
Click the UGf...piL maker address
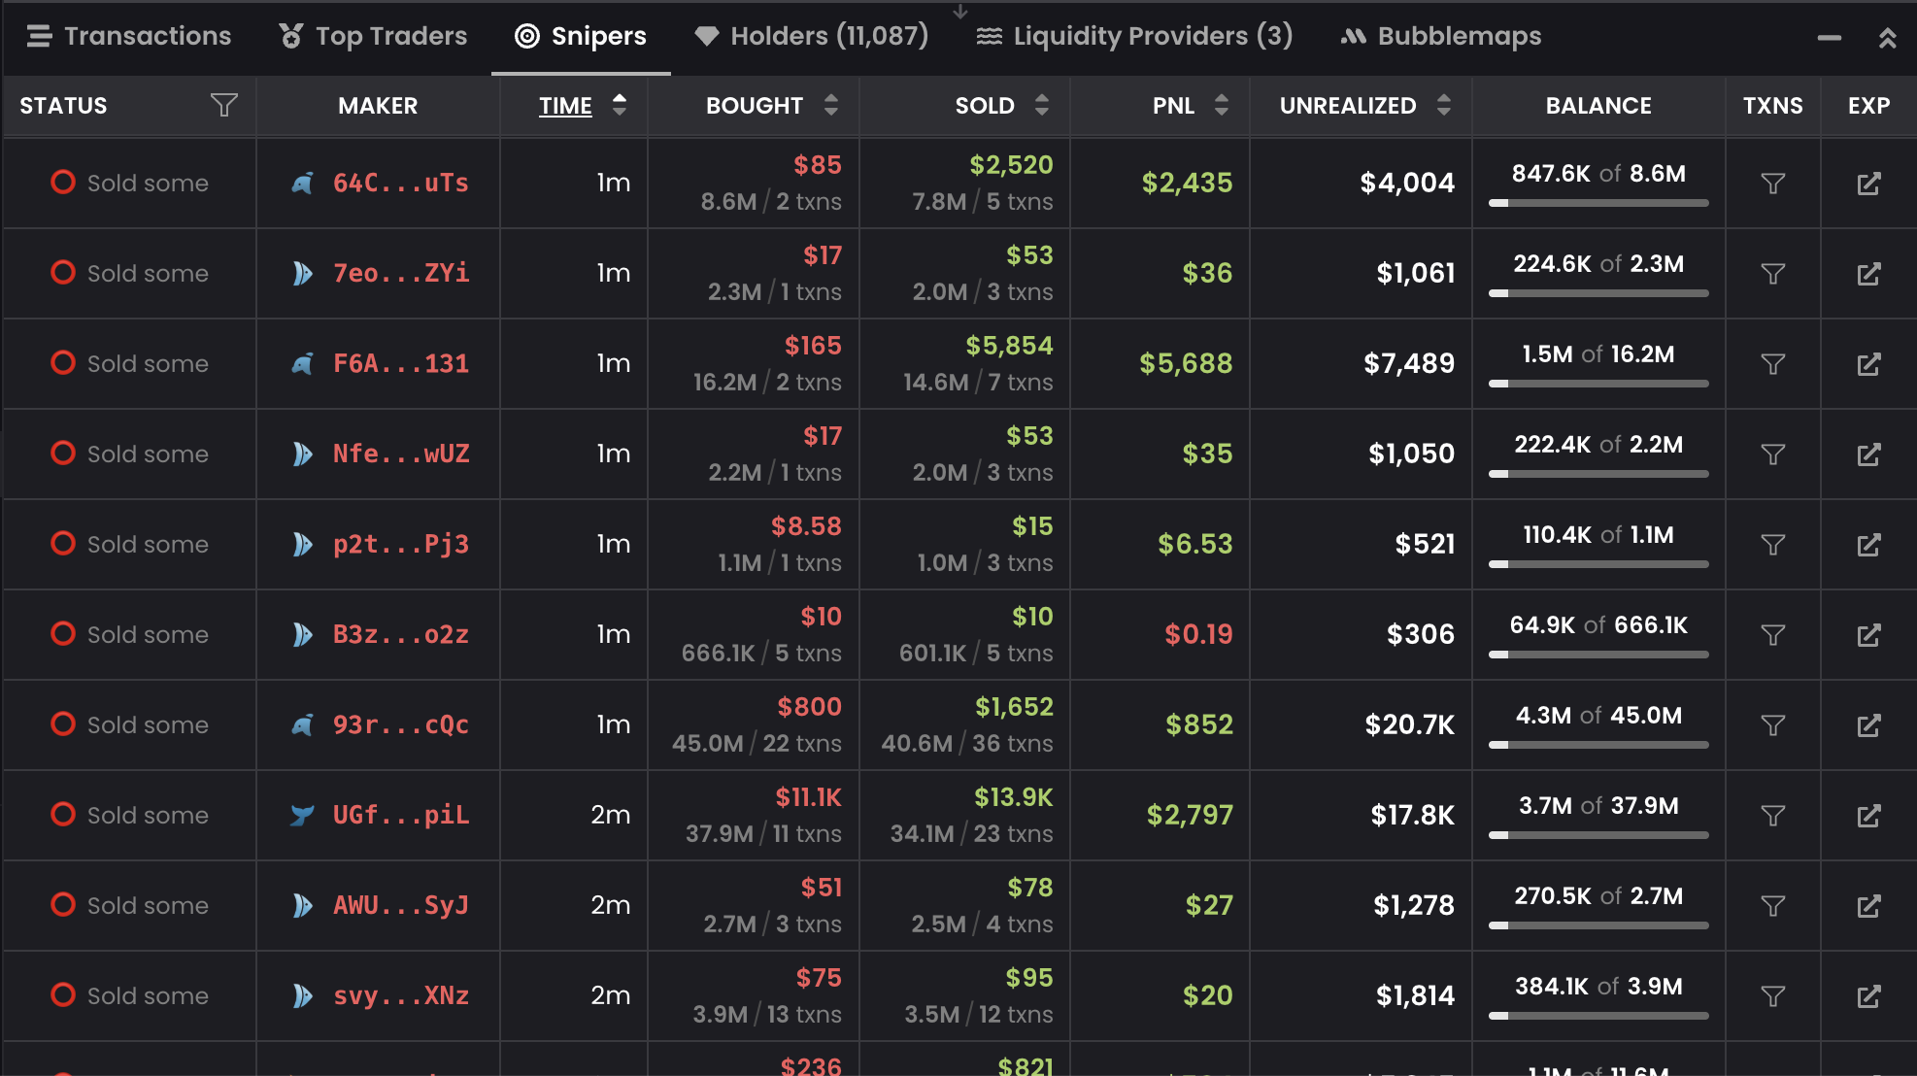(401, 815)
